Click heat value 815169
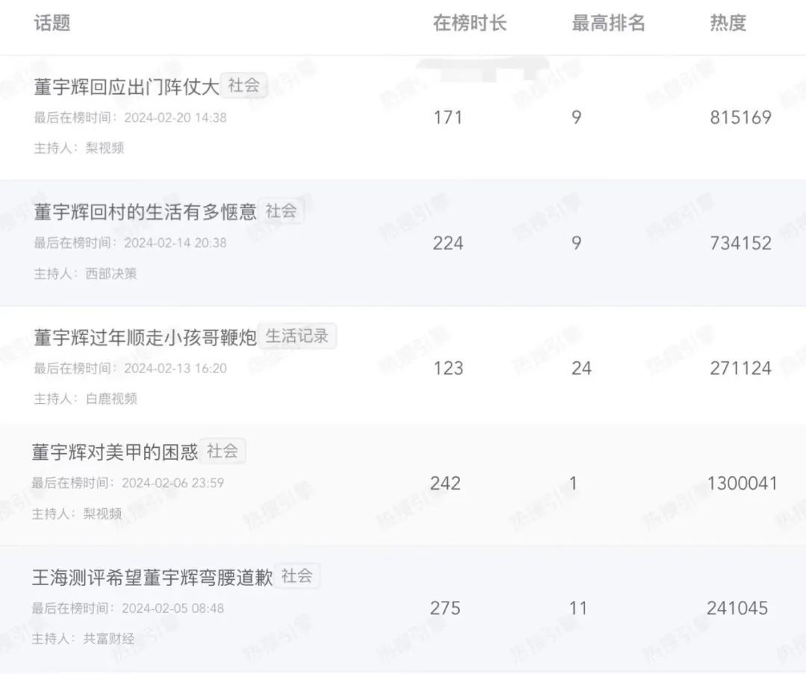Screen dimensions: 806x674 tap(741, 118)
